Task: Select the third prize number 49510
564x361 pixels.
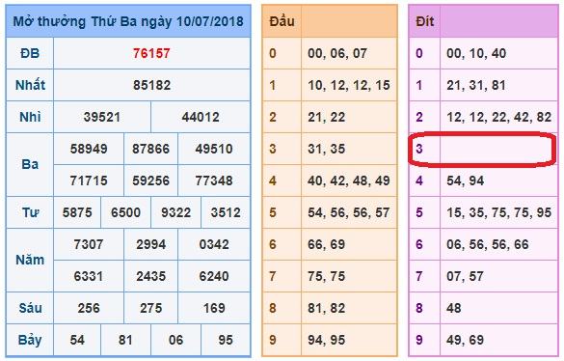Action: [214, 149]
